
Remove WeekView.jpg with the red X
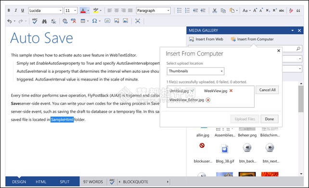point(231,91)
